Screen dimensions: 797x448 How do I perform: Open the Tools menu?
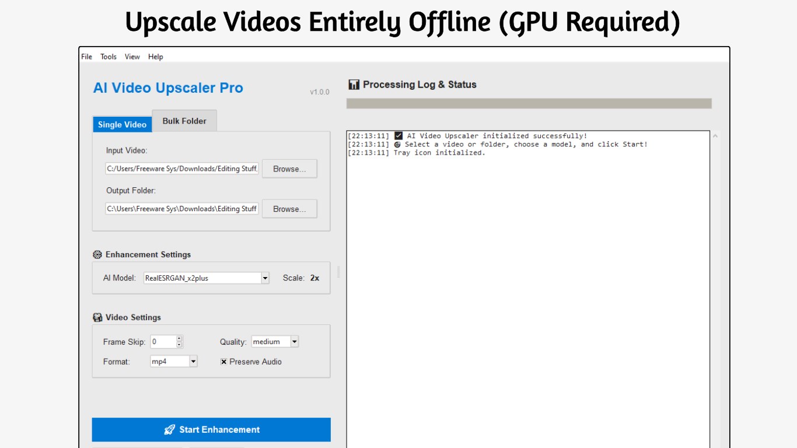tap(107, 57)
